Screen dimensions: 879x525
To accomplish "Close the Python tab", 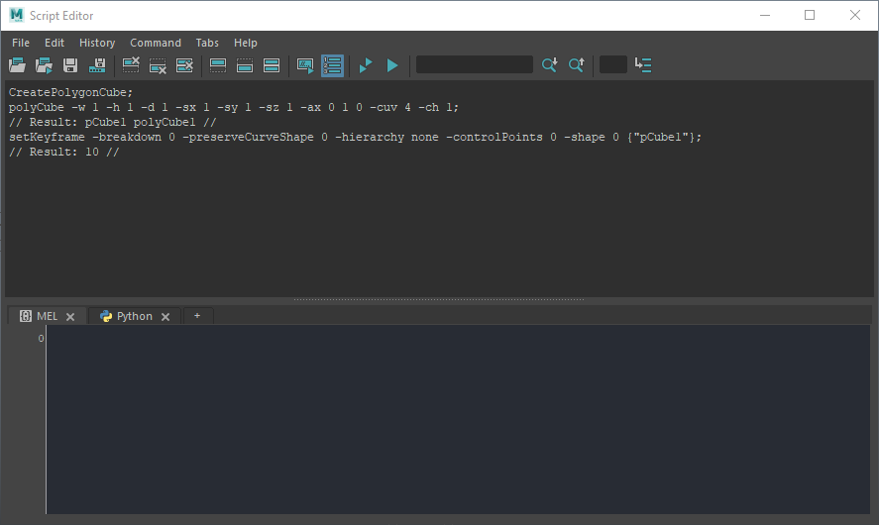I will coord(165,317).
